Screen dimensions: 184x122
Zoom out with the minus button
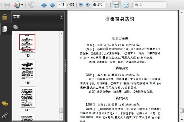pyautogui.click(x=81, y=5)
